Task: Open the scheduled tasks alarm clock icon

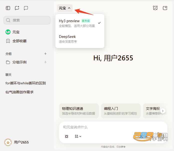Action: 155,8
